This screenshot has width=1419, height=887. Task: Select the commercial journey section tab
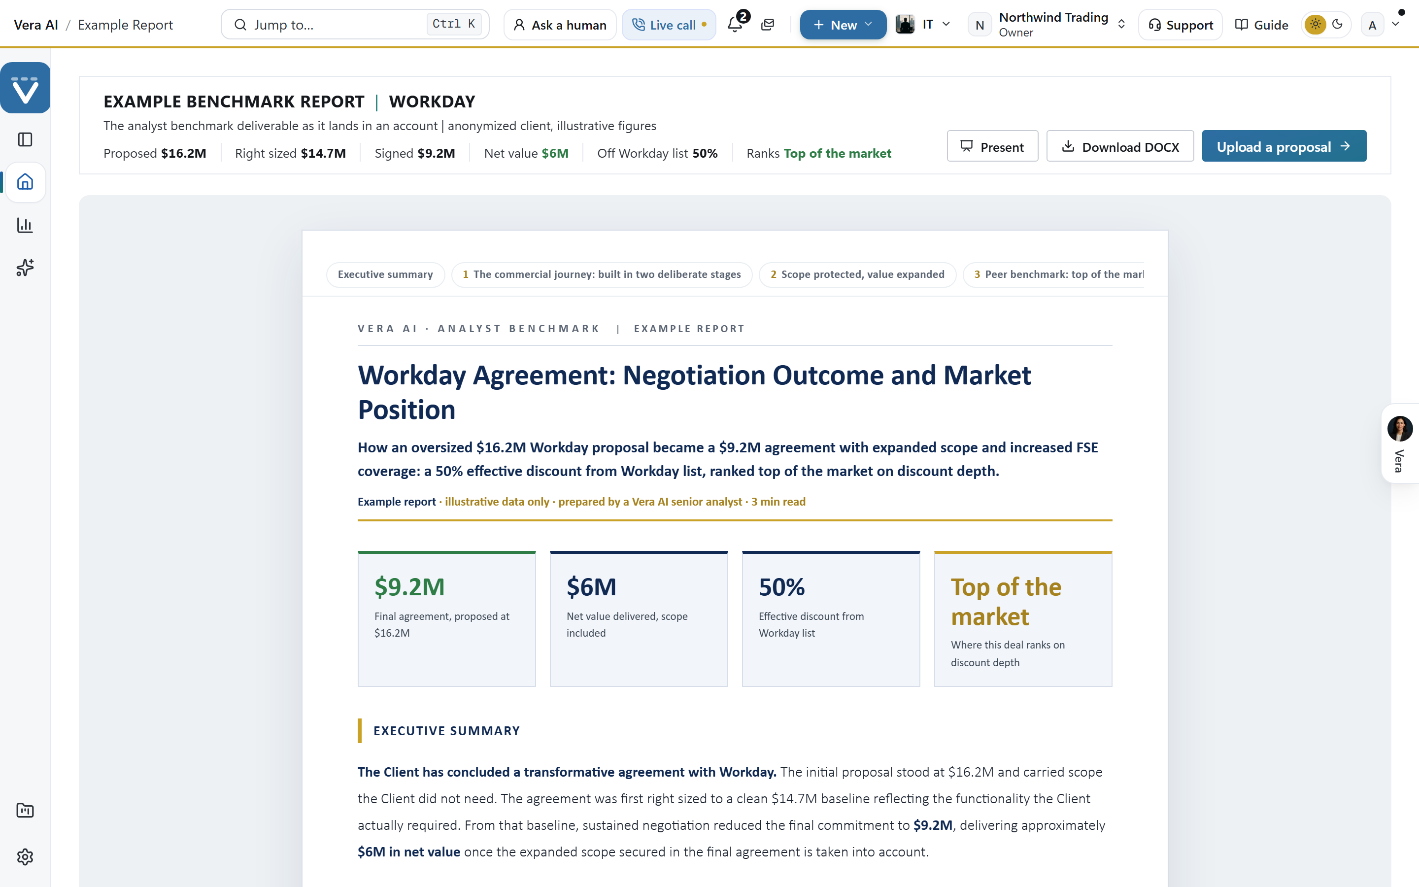pyautogui.click(x=602, y=274)
